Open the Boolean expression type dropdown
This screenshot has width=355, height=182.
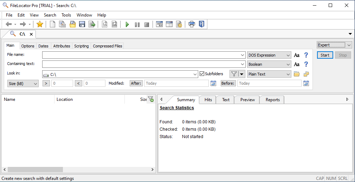tap(269, 65)
